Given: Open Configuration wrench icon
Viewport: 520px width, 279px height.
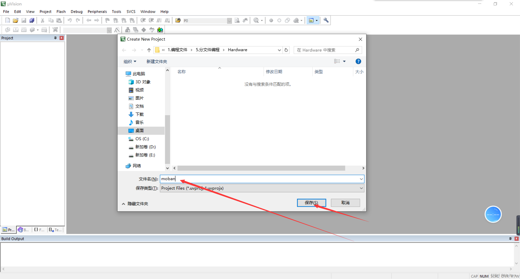Looking at the screenshot, I should [326, 20].
